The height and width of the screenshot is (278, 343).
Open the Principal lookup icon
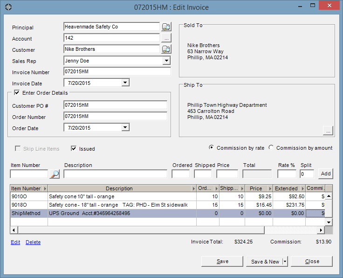[x=166, y=27]
